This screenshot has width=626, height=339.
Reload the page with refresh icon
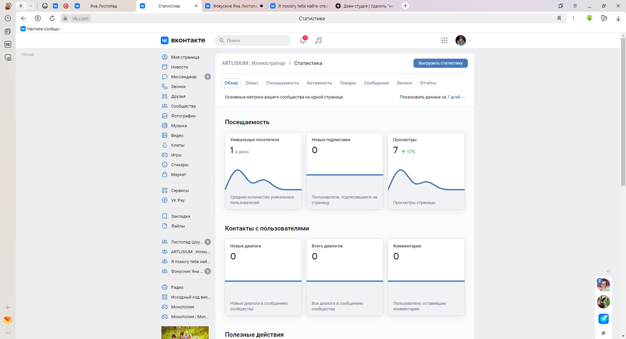point(52,18)
